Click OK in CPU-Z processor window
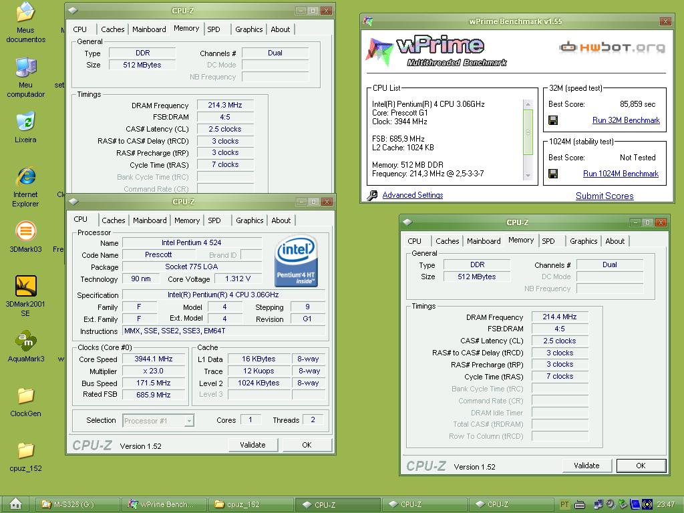Screen dimensions: 684x513 [x=307, y=445]
